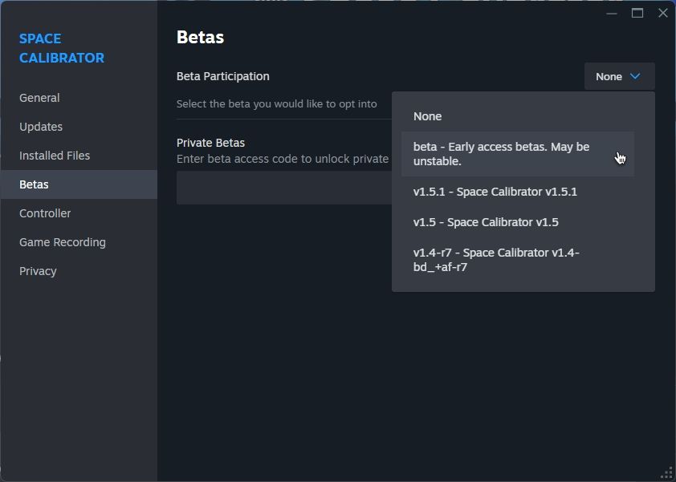This screenshot has width=676, height=482.
Task: Choose the v1.5 Space Calibrator branch
Action: pyautogui.click(x=517, y=222)
